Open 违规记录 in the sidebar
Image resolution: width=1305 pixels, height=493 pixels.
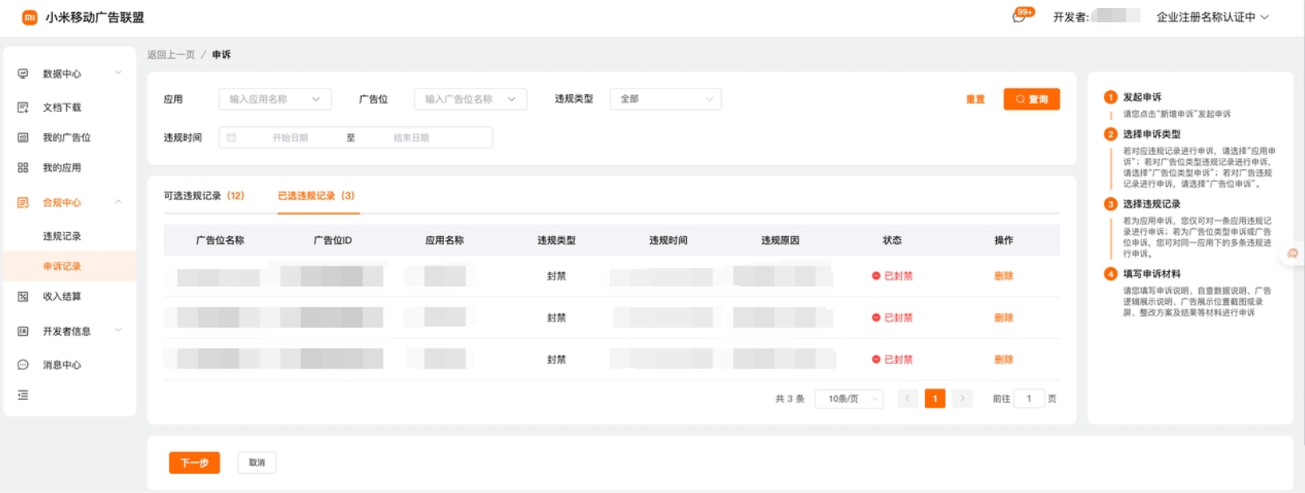61,236
